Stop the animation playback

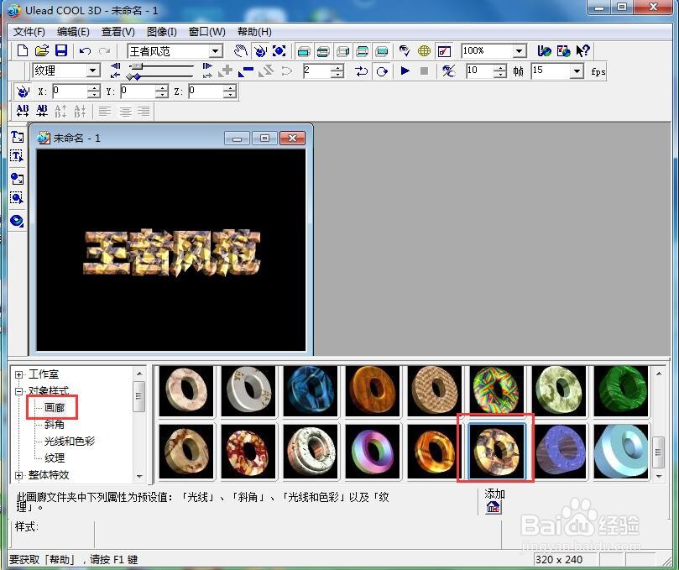point(425,71)
